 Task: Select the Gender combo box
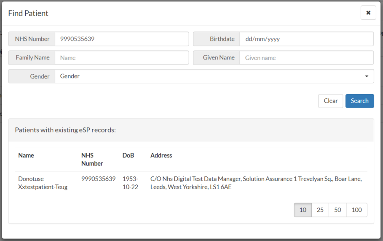pyautogui.click(x=214, y=76)
